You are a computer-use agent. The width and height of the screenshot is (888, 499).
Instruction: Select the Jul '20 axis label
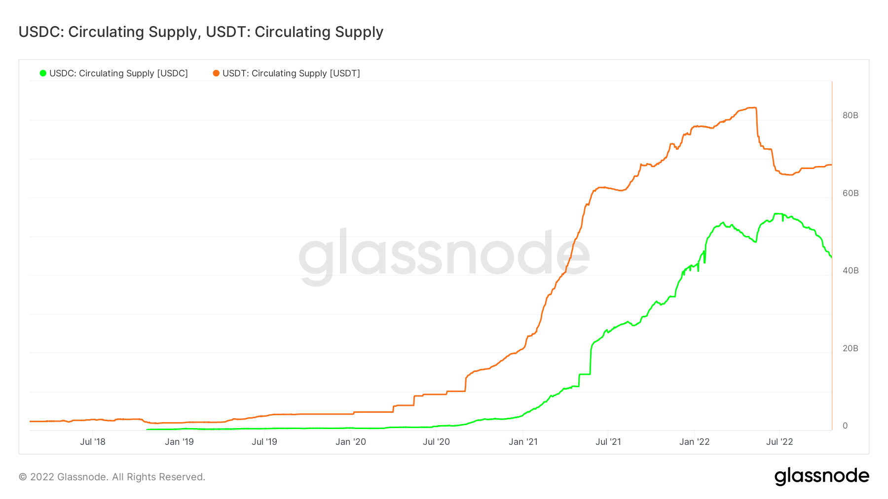(x=437, y=442)
